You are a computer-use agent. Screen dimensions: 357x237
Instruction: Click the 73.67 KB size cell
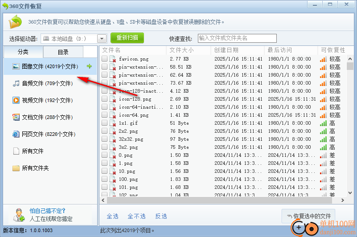click(181, 83)
